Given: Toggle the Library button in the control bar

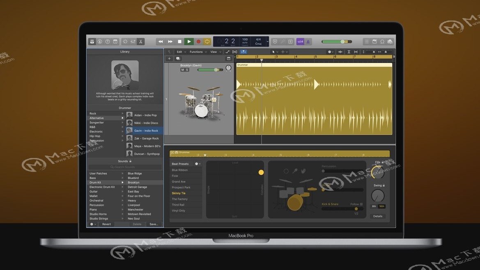Looking at the screenshot, I should point(92,41).
